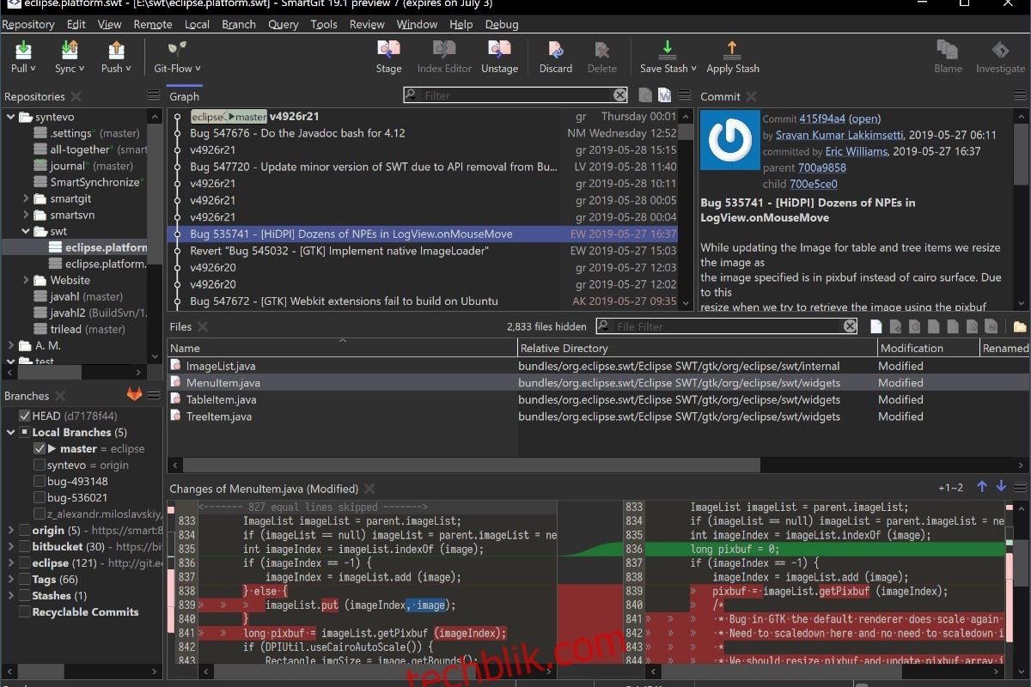Check the Tags checkbox
Screen dimensions: 1031x687
point(24,580)
